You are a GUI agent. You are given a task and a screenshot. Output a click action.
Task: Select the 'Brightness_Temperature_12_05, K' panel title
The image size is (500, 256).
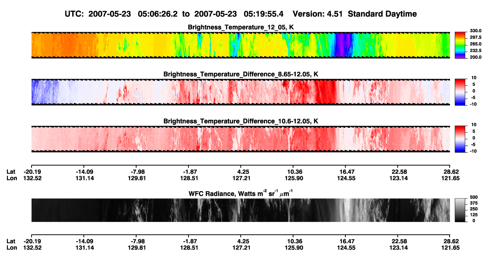pos(241,27)
